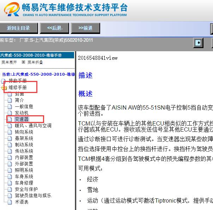Click page icon next to 一般信息
The width and height of the screenshot is (213, 210).
pyautogui.click(x=10, y=107)
